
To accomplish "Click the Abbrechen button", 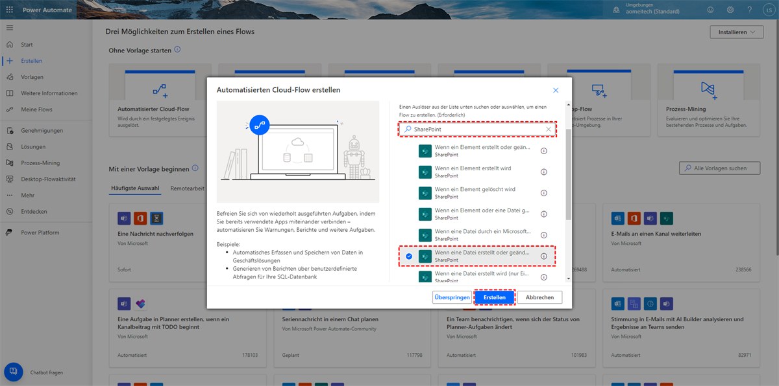I will tap(539, 297).
